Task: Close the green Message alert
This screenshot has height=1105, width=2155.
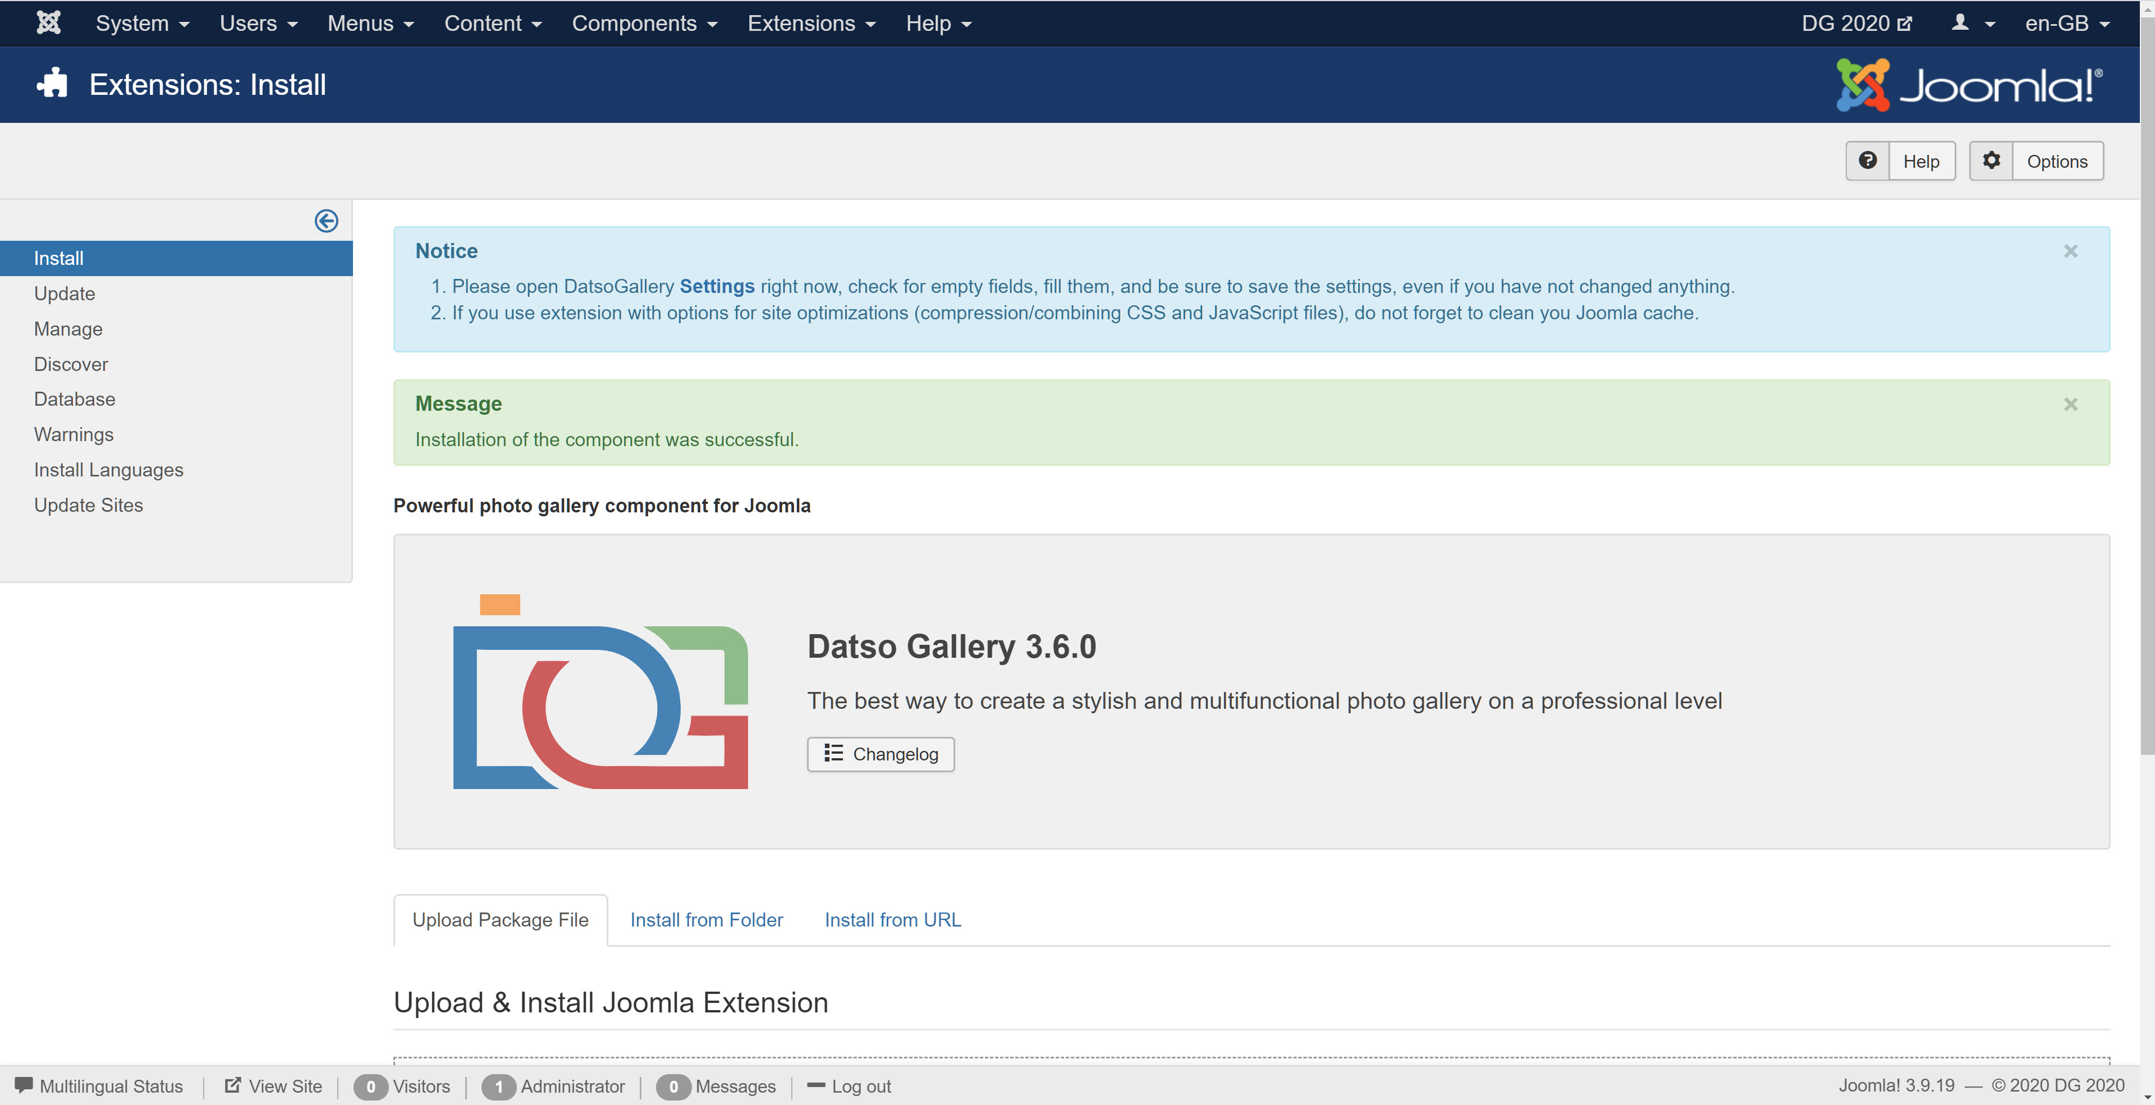Action: point(2070,404)
